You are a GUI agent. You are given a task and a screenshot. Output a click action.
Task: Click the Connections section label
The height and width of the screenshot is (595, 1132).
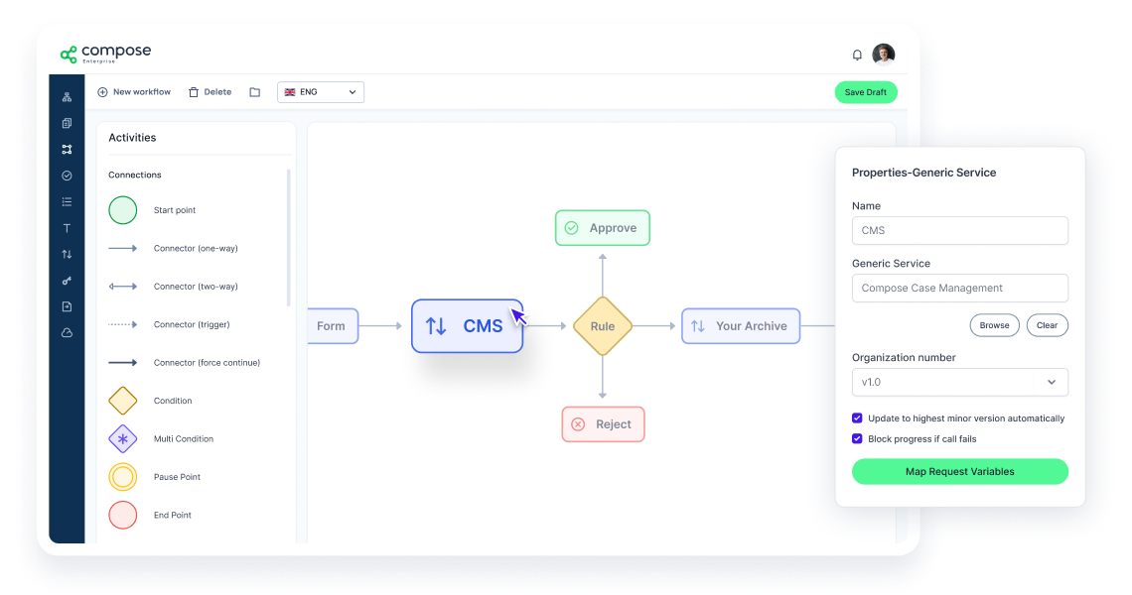coord(135,175)
